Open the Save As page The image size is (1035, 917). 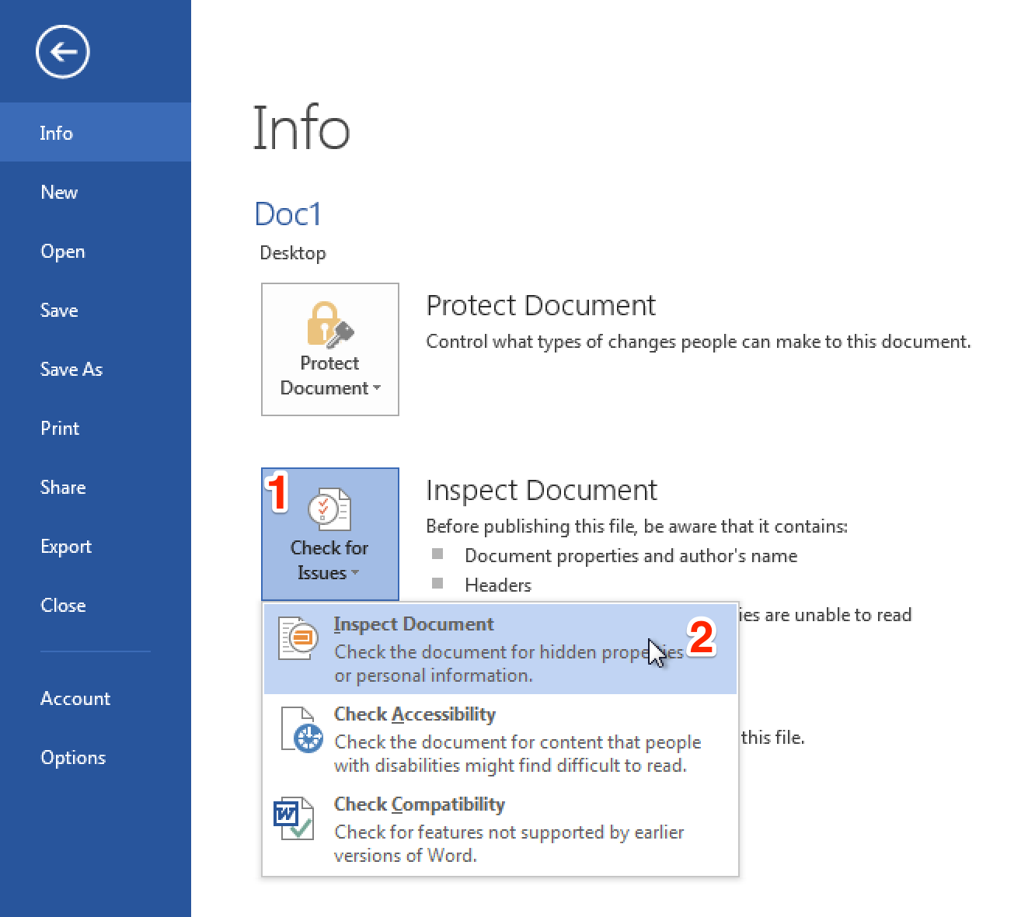[x=71, y=370]
